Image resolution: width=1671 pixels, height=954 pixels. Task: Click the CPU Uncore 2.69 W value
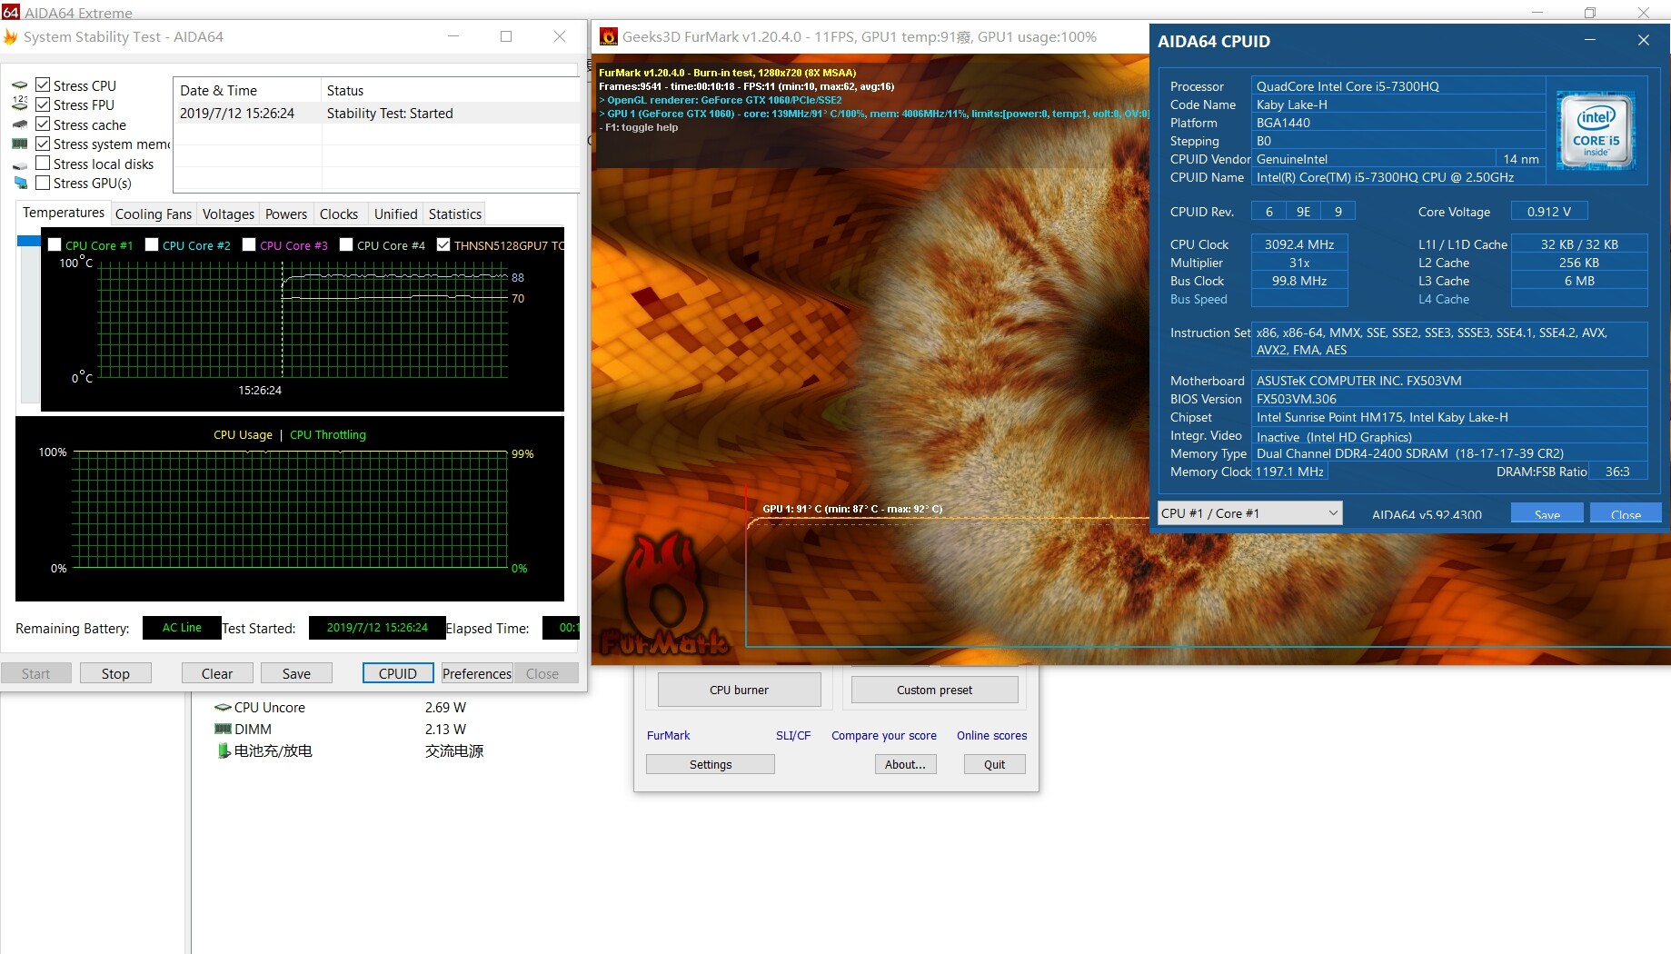pyautogui.click(x=445, y=707)
